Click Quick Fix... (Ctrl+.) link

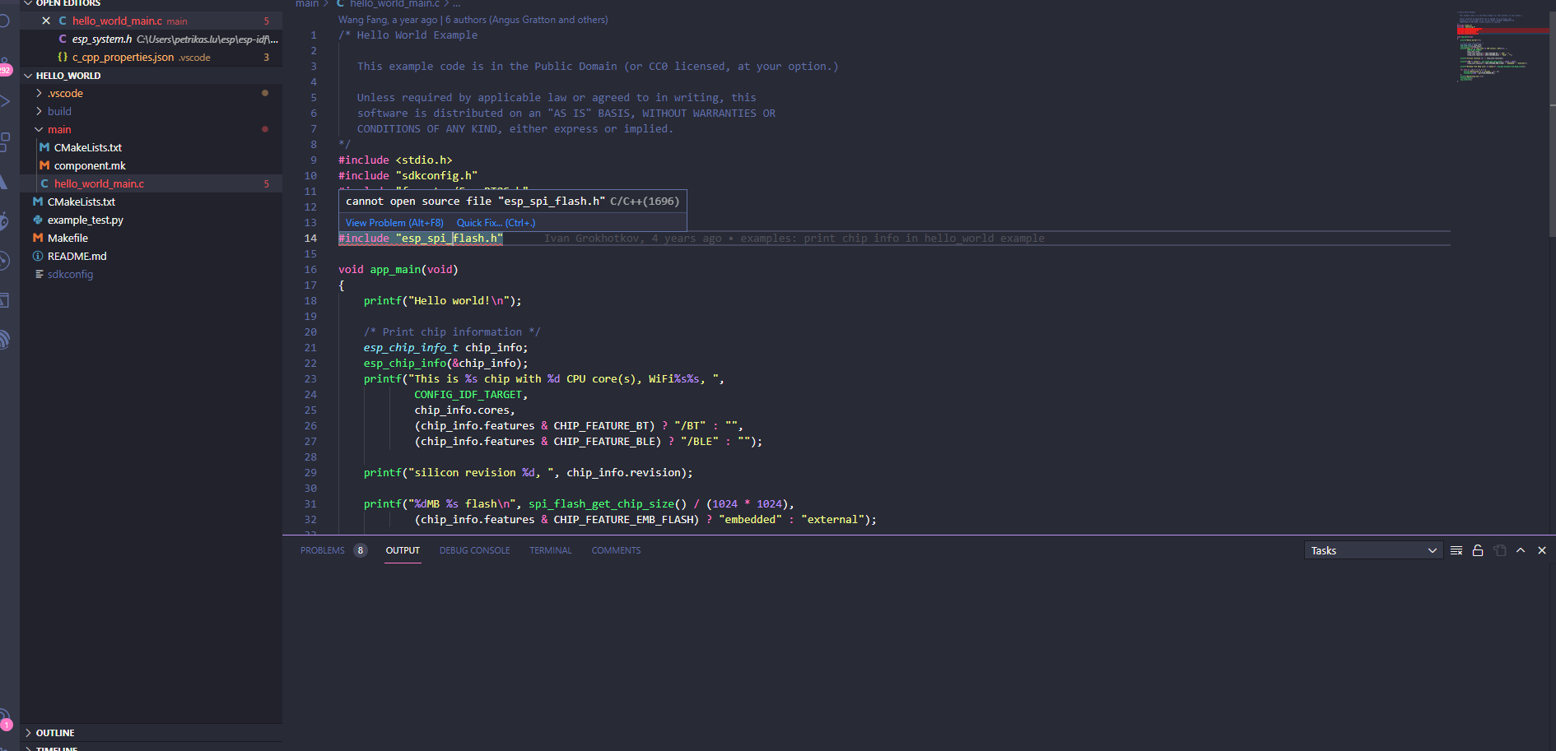tap(496, 223)
